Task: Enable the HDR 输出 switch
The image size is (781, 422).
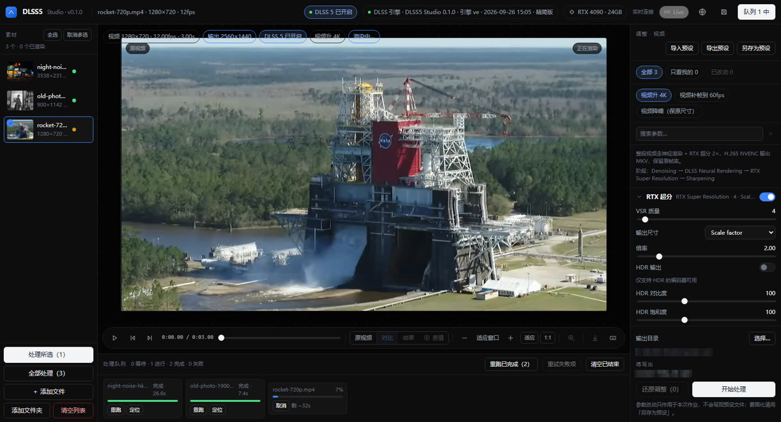Action: click(767, 267)
